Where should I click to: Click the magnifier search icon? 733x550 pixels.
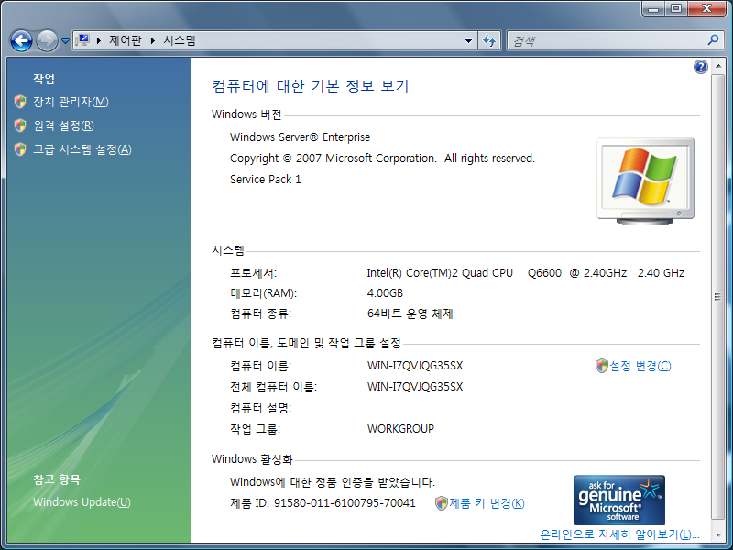coord(713,40)
